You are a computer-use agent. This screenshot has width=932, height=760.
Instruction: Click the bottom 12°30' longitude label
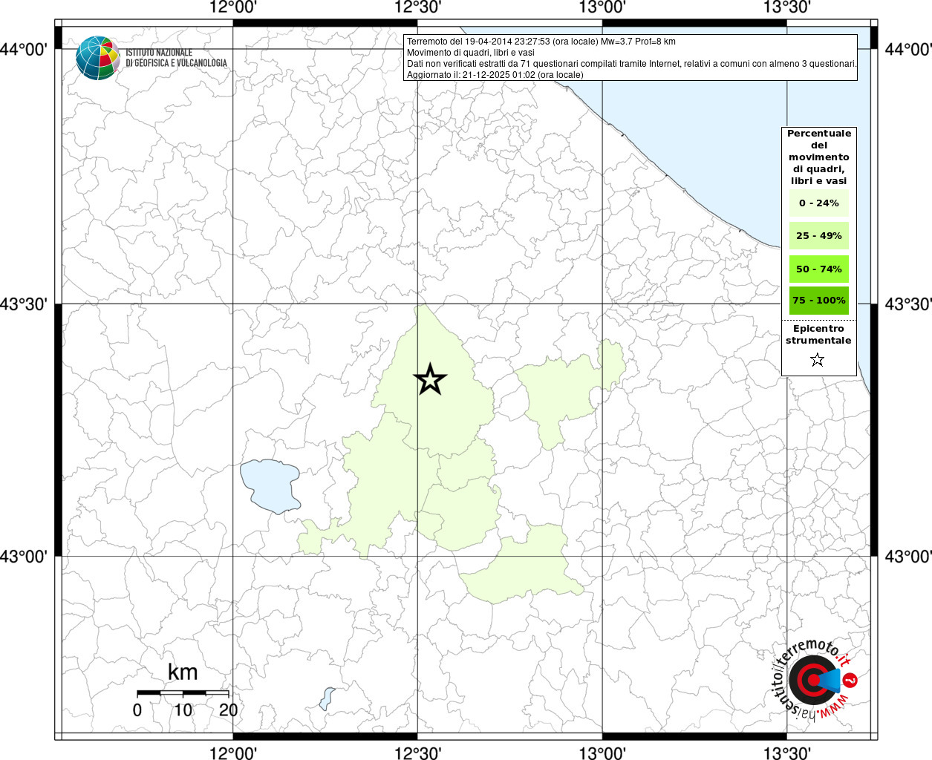pos(417,753)
